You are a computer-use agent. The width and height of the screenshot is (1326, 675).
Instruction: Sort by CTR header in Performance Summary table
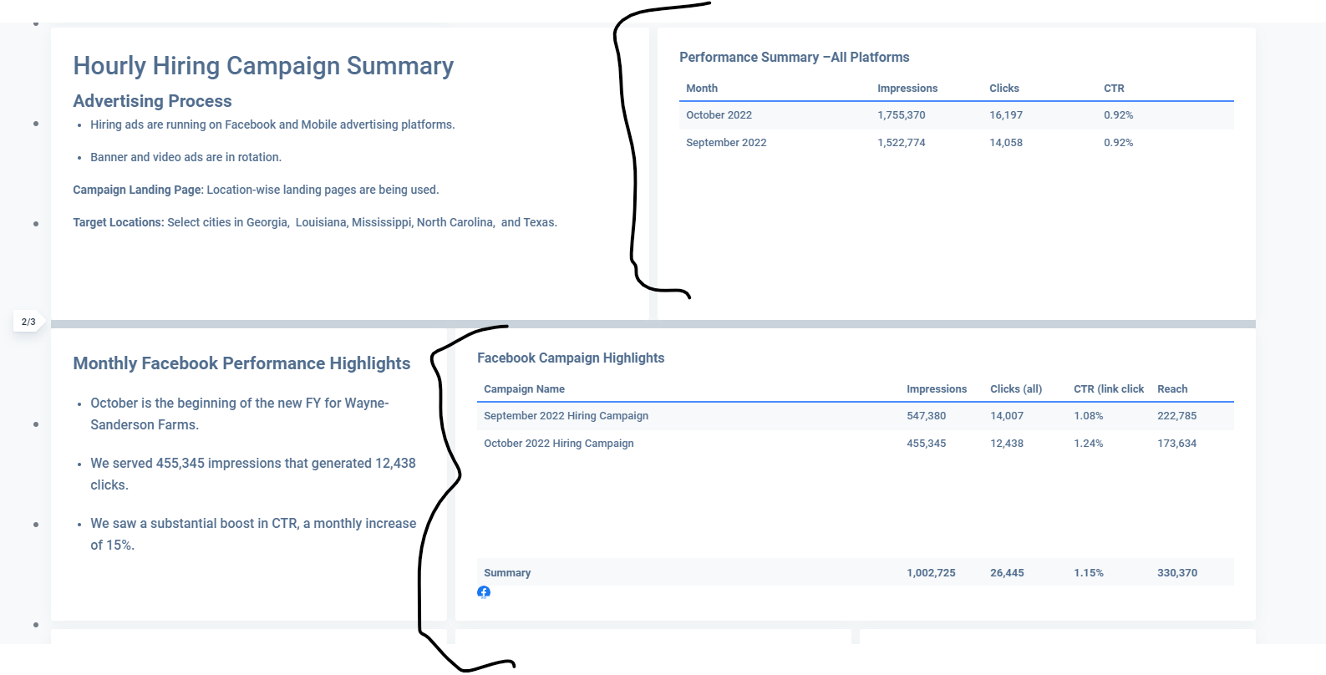point(1114,89)
